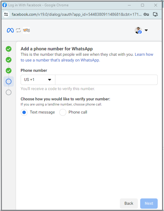164x211 pixels.
Task: Click the profile avatar with Facebook badge
Action: click(x=138, y=30)
